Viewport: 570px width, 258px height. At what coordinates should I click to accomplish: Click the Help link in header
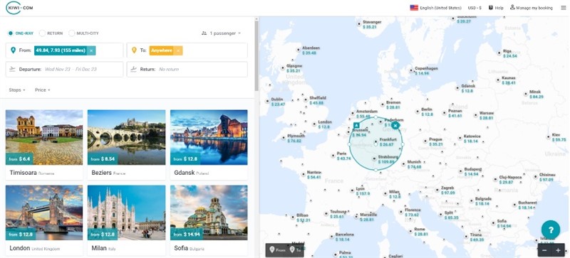point(496,8)
